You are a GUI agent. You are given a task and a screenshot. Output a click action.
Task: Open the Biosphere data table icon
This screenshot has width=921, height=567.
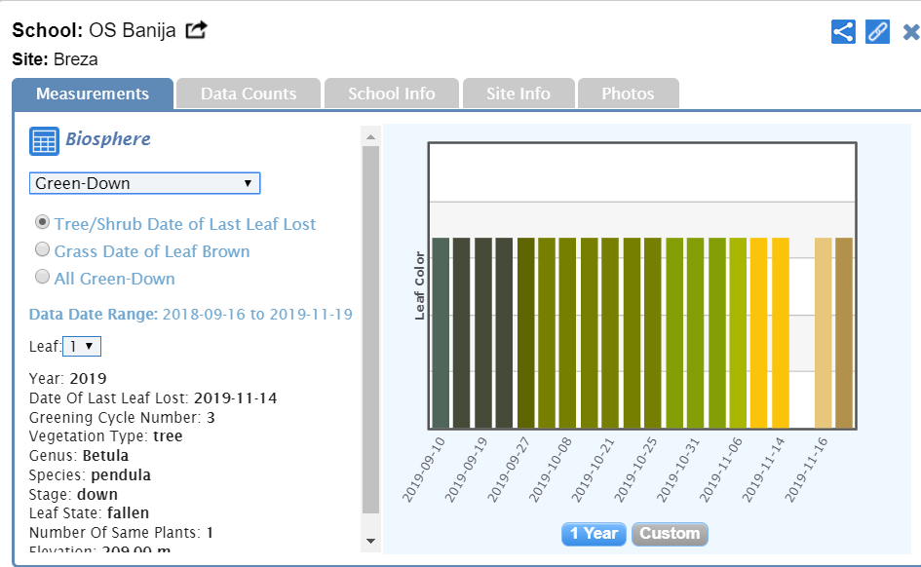[44, 140]
